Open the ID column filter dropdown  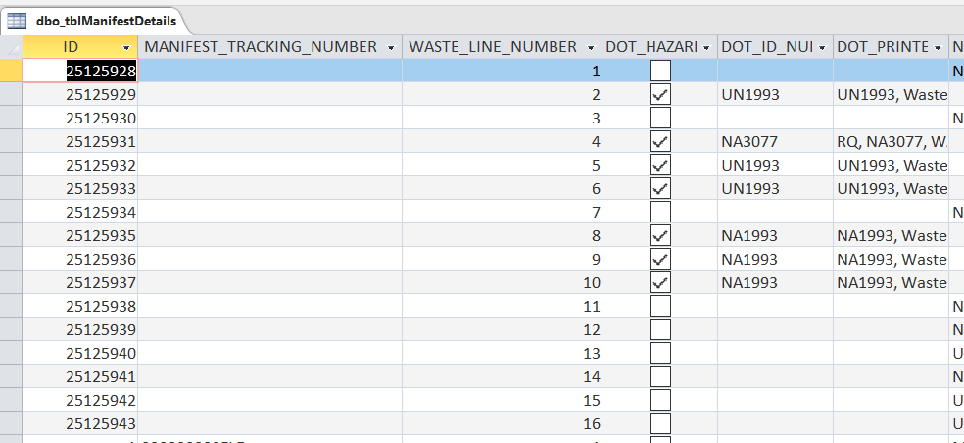tap(126, 47)
